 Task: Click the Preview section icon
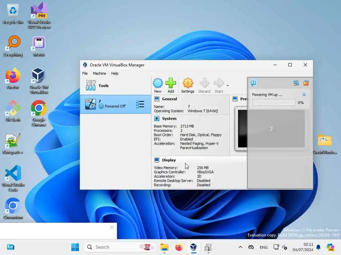pos(235,99)
